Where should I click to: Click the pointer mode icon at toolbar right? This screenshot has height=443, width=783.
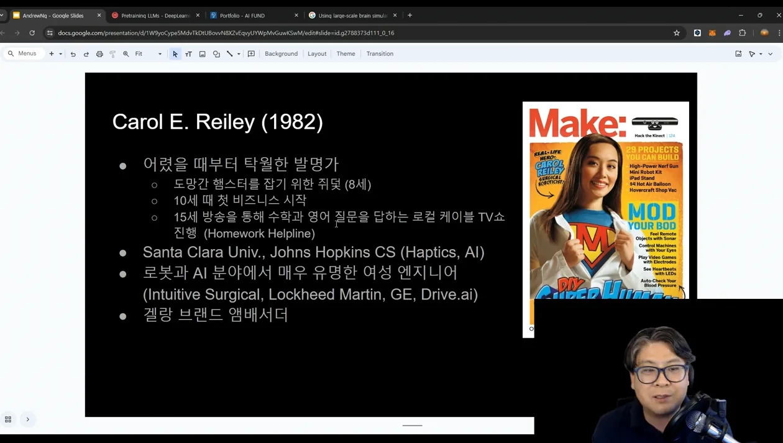[752, 54]
